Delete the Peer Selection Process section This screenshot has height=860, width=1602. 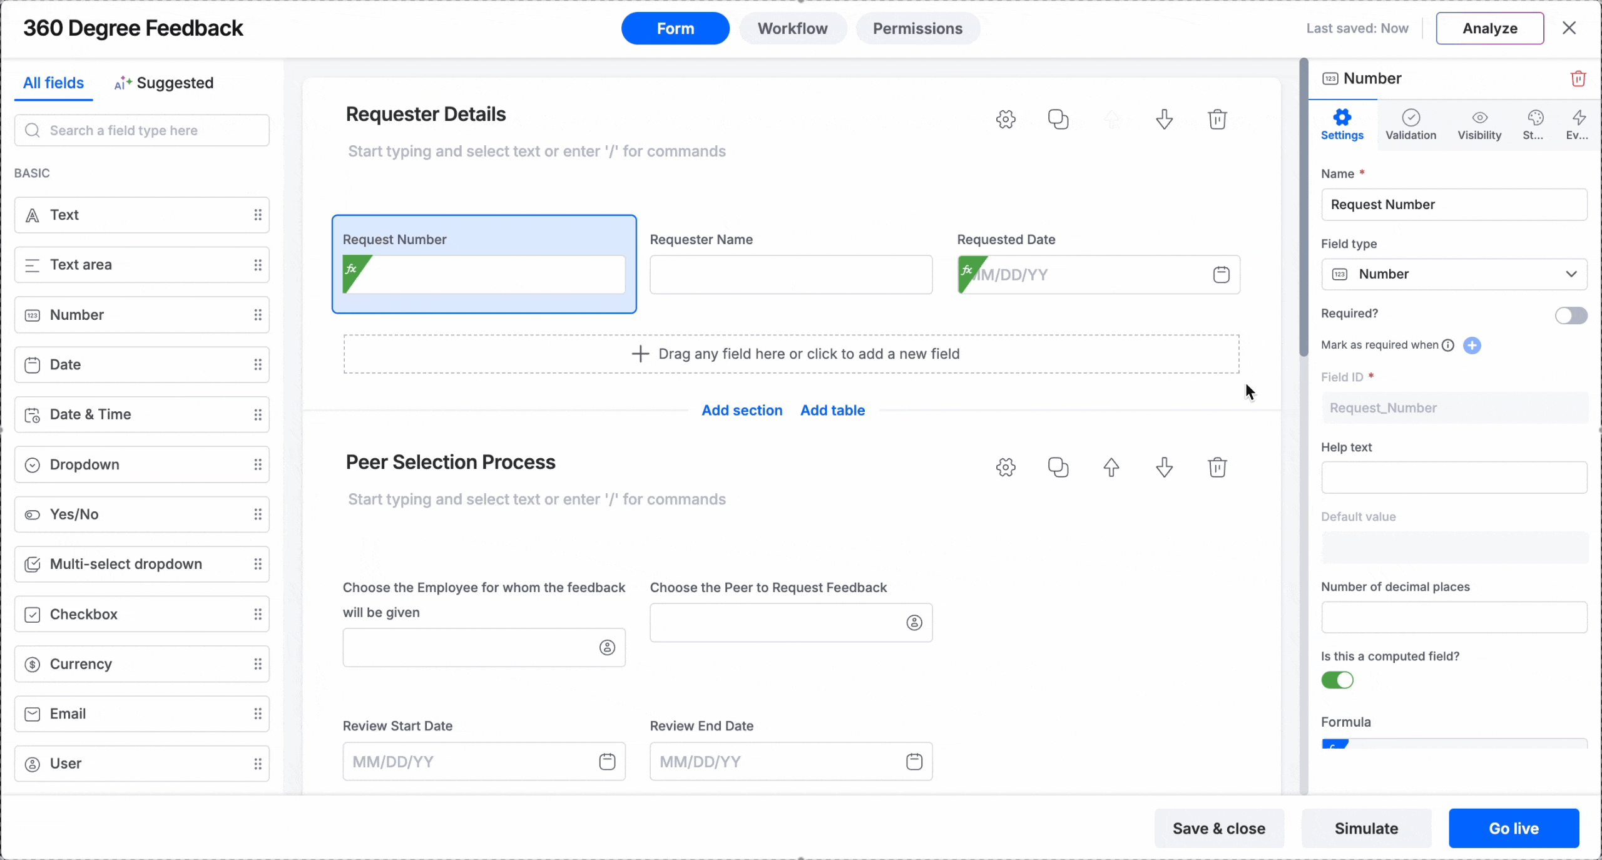(x=1217, y=467)
